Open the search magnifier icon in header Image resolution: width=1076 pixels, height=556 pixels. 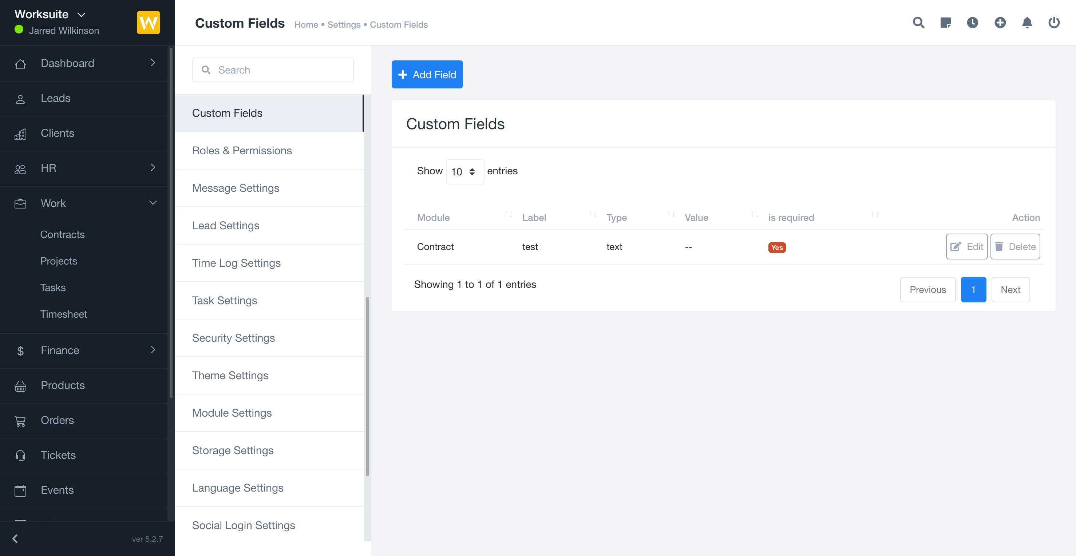coord(918,23)
